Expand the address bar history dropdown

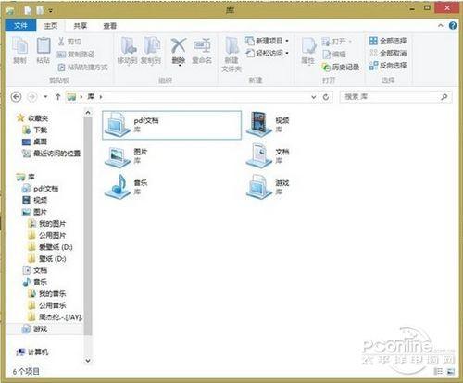pyautogui.click(x=314, y=97)
